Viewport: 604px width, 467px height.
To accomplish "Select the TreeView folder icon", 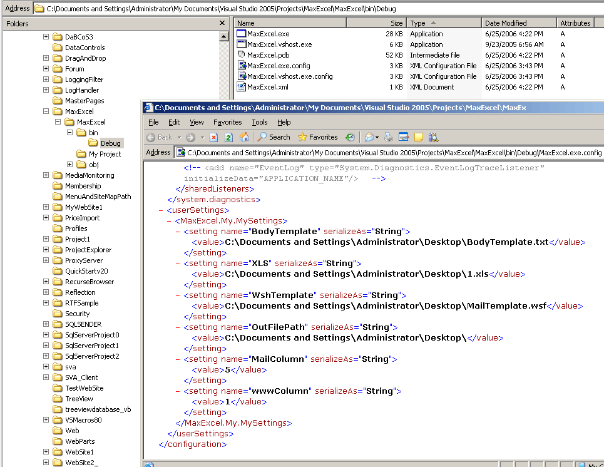I will [58, 399].
